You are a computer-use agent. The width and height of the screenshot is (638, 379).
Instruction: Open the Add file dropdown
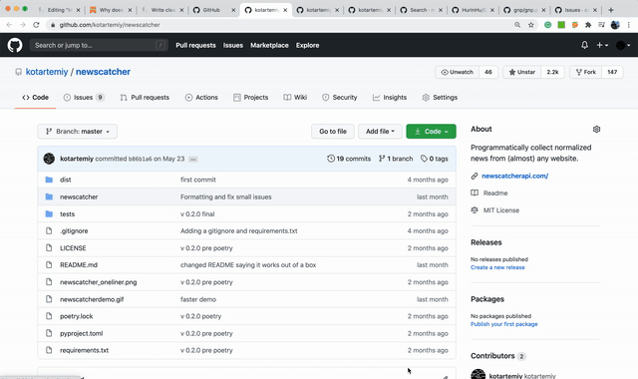[380, 132]
